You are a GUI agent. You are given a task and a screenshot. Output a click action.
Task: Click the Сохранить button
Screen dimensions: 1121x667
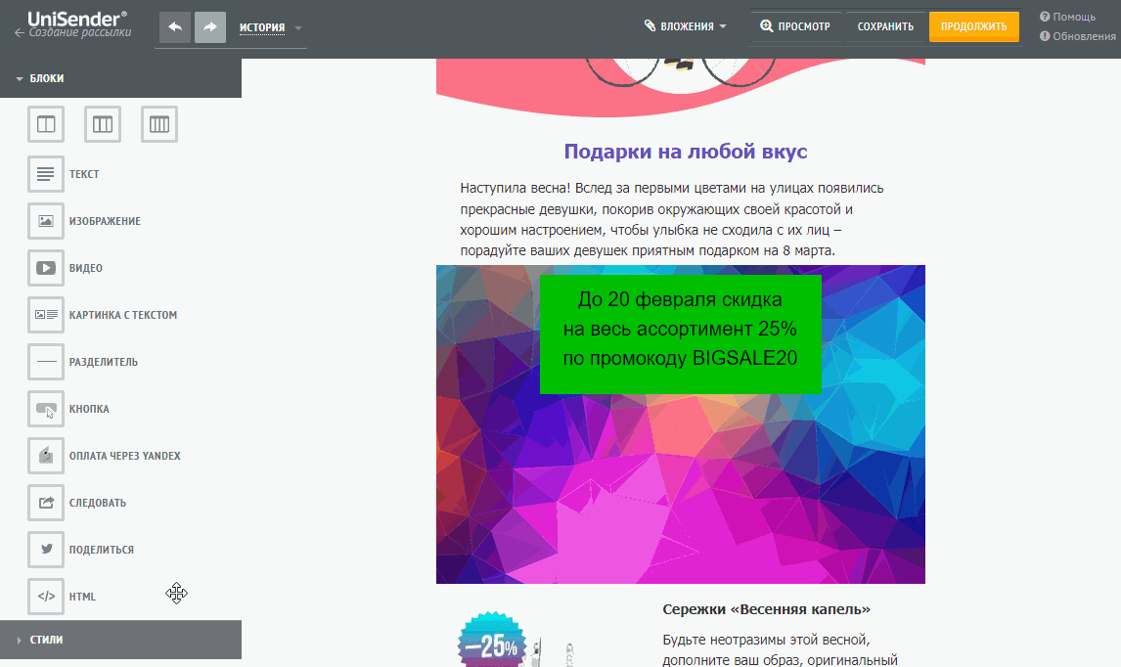885,26
